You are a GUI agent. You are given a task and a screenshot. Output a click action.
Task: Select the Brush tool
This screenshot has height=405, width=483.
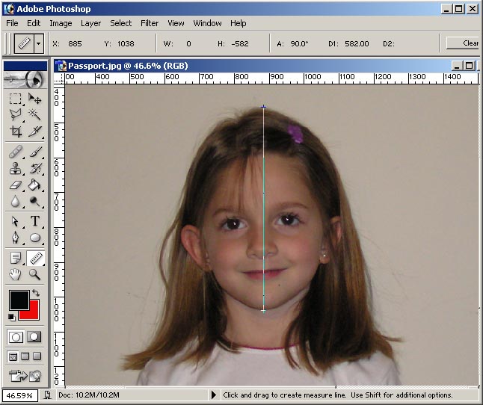pos(34,152)
